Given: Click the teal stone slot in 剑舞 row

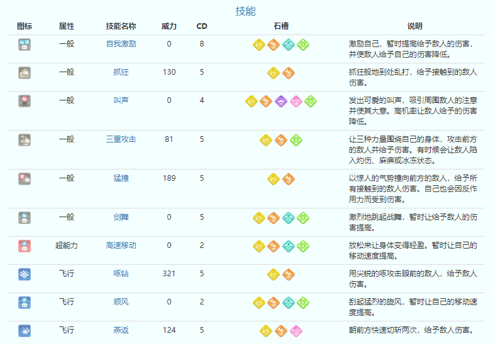Looking at the screenshot, I should (x=288, y=218).
